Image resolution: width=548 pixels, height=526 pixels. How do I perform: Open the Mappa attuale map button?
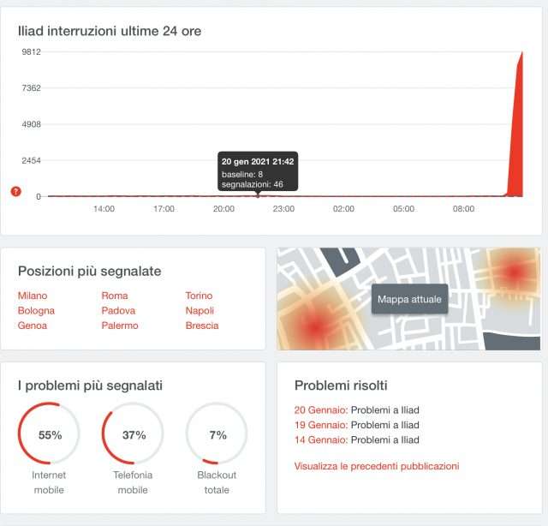(x=409, y=299)
